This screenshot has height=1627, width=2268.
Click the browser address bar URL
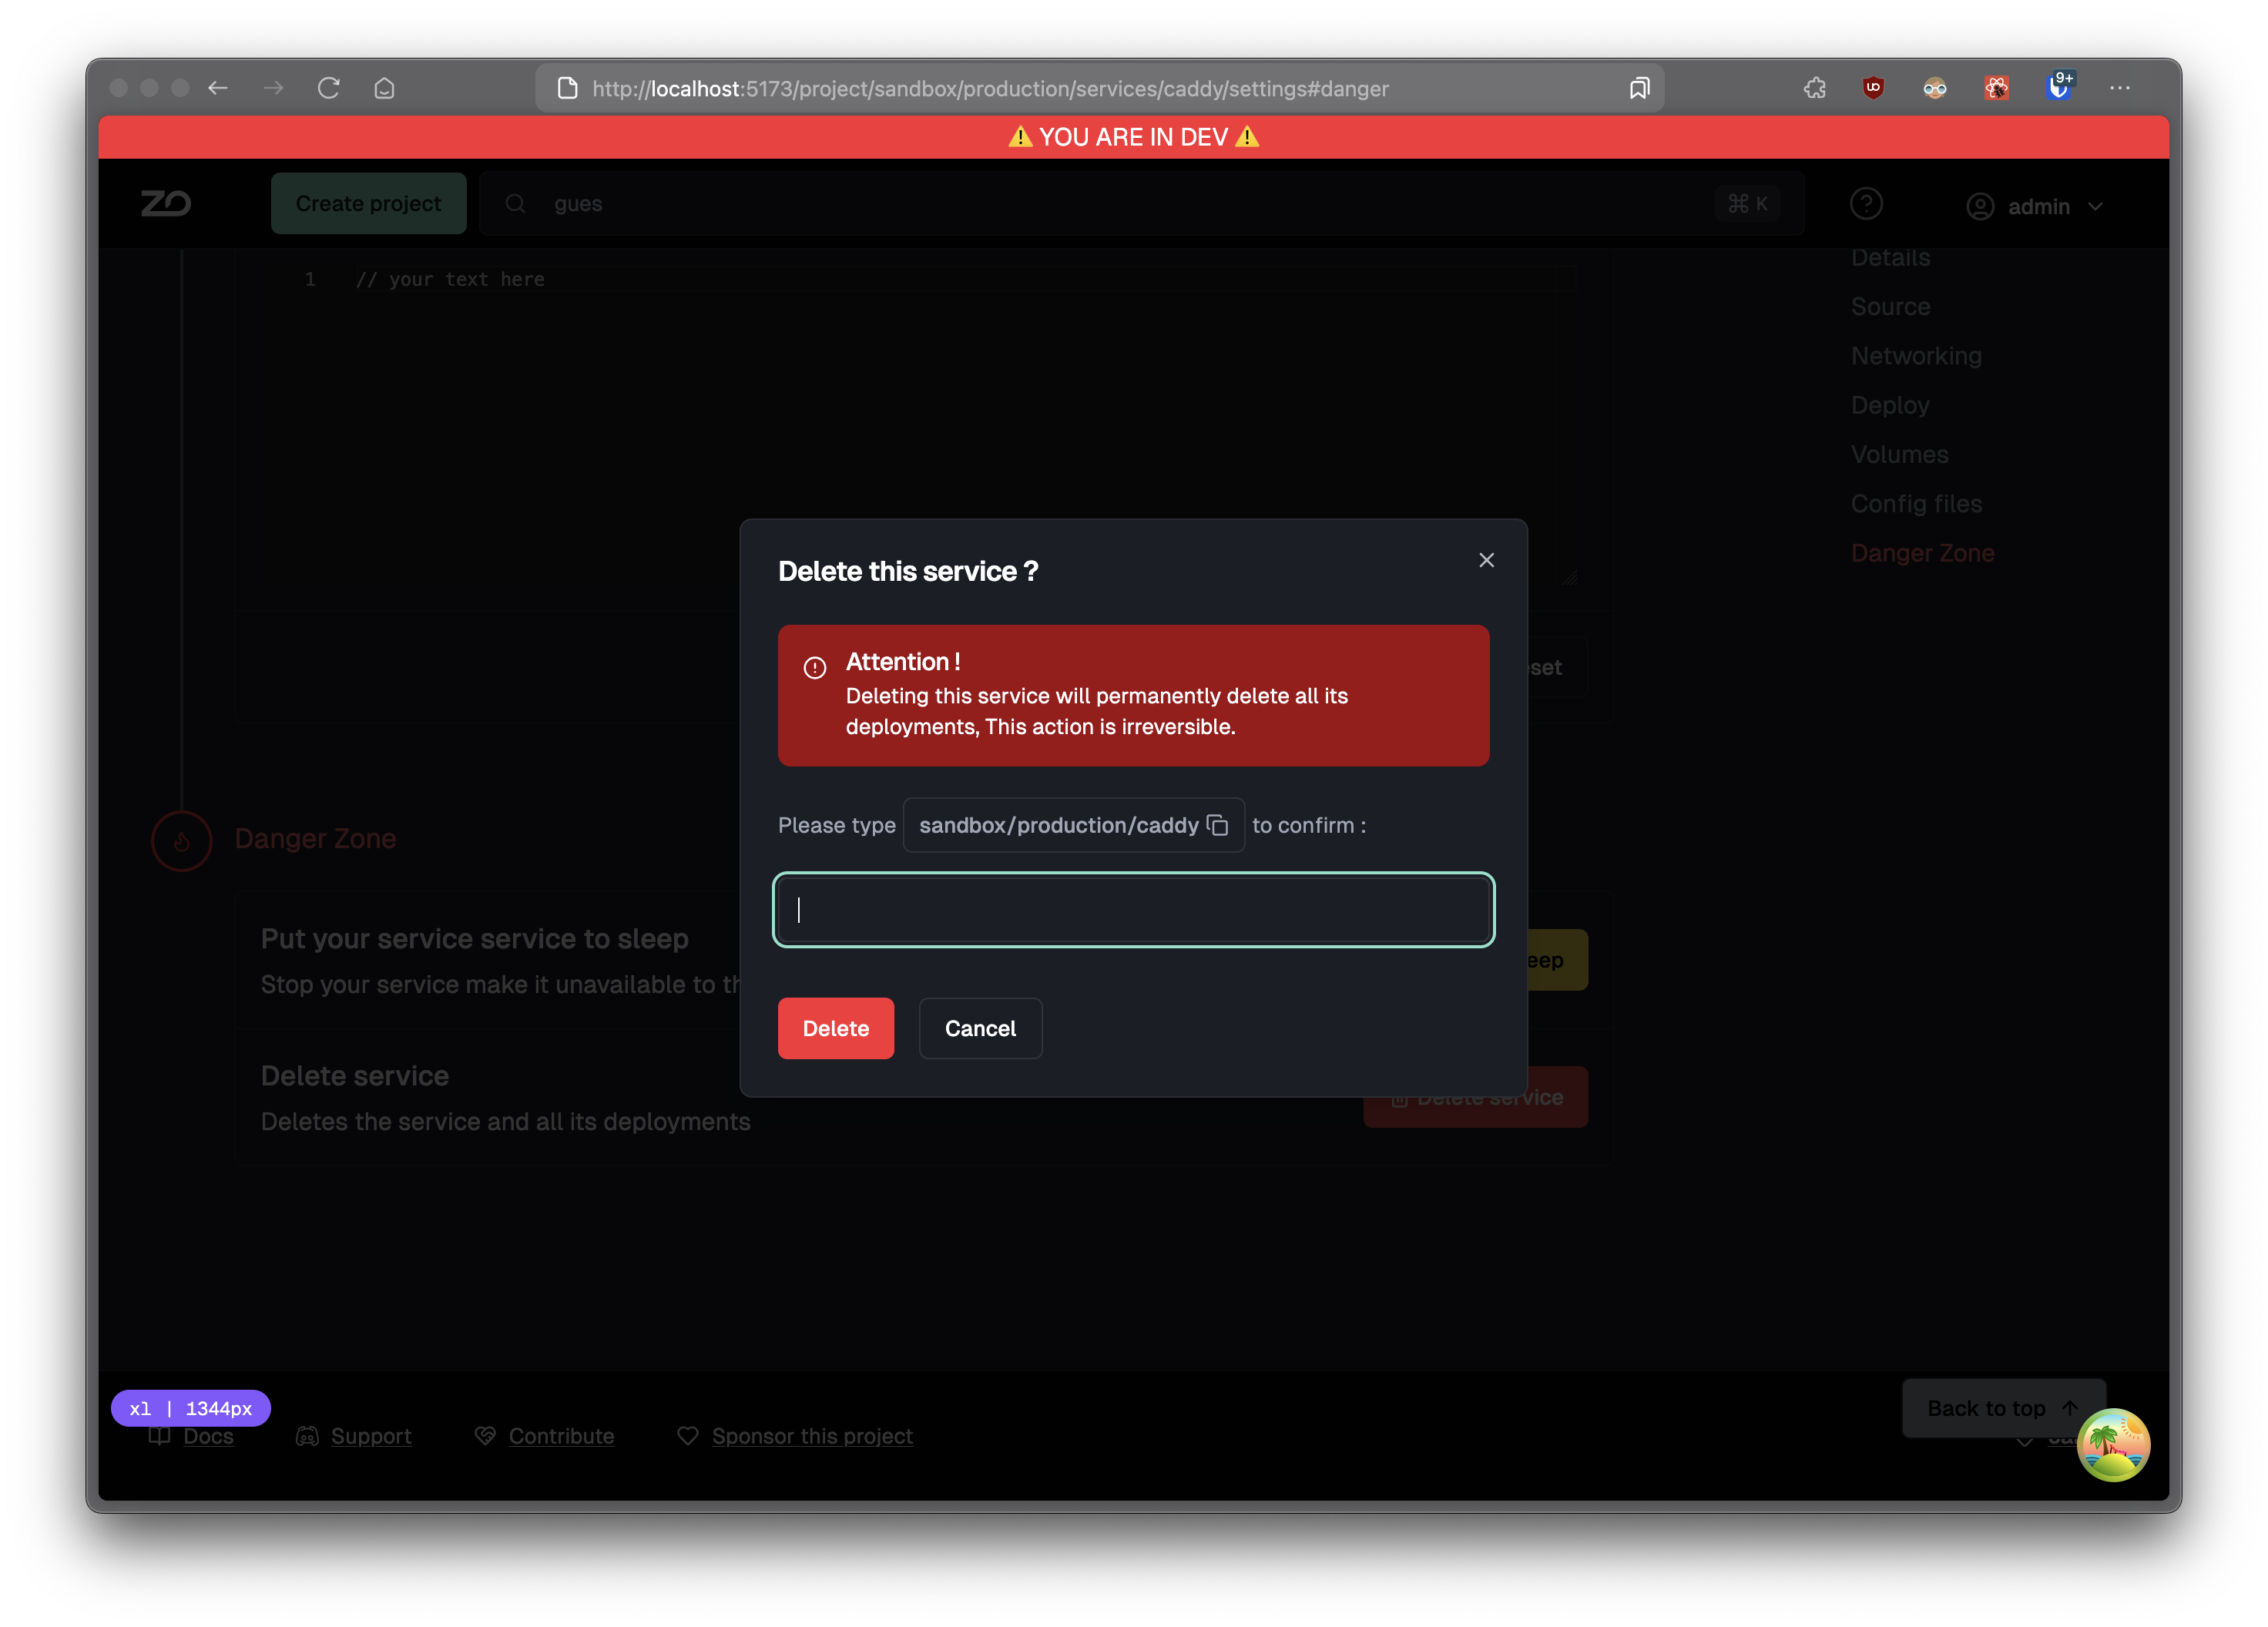pos(990,88)
